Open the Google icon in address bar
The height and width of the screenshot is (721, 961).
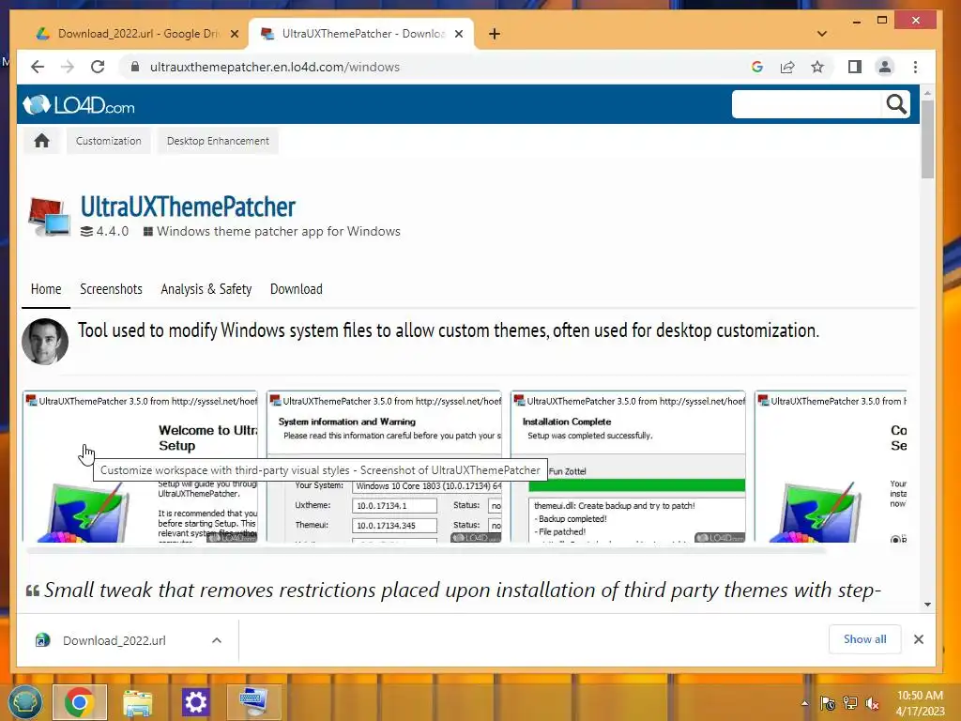click(757, 67)
